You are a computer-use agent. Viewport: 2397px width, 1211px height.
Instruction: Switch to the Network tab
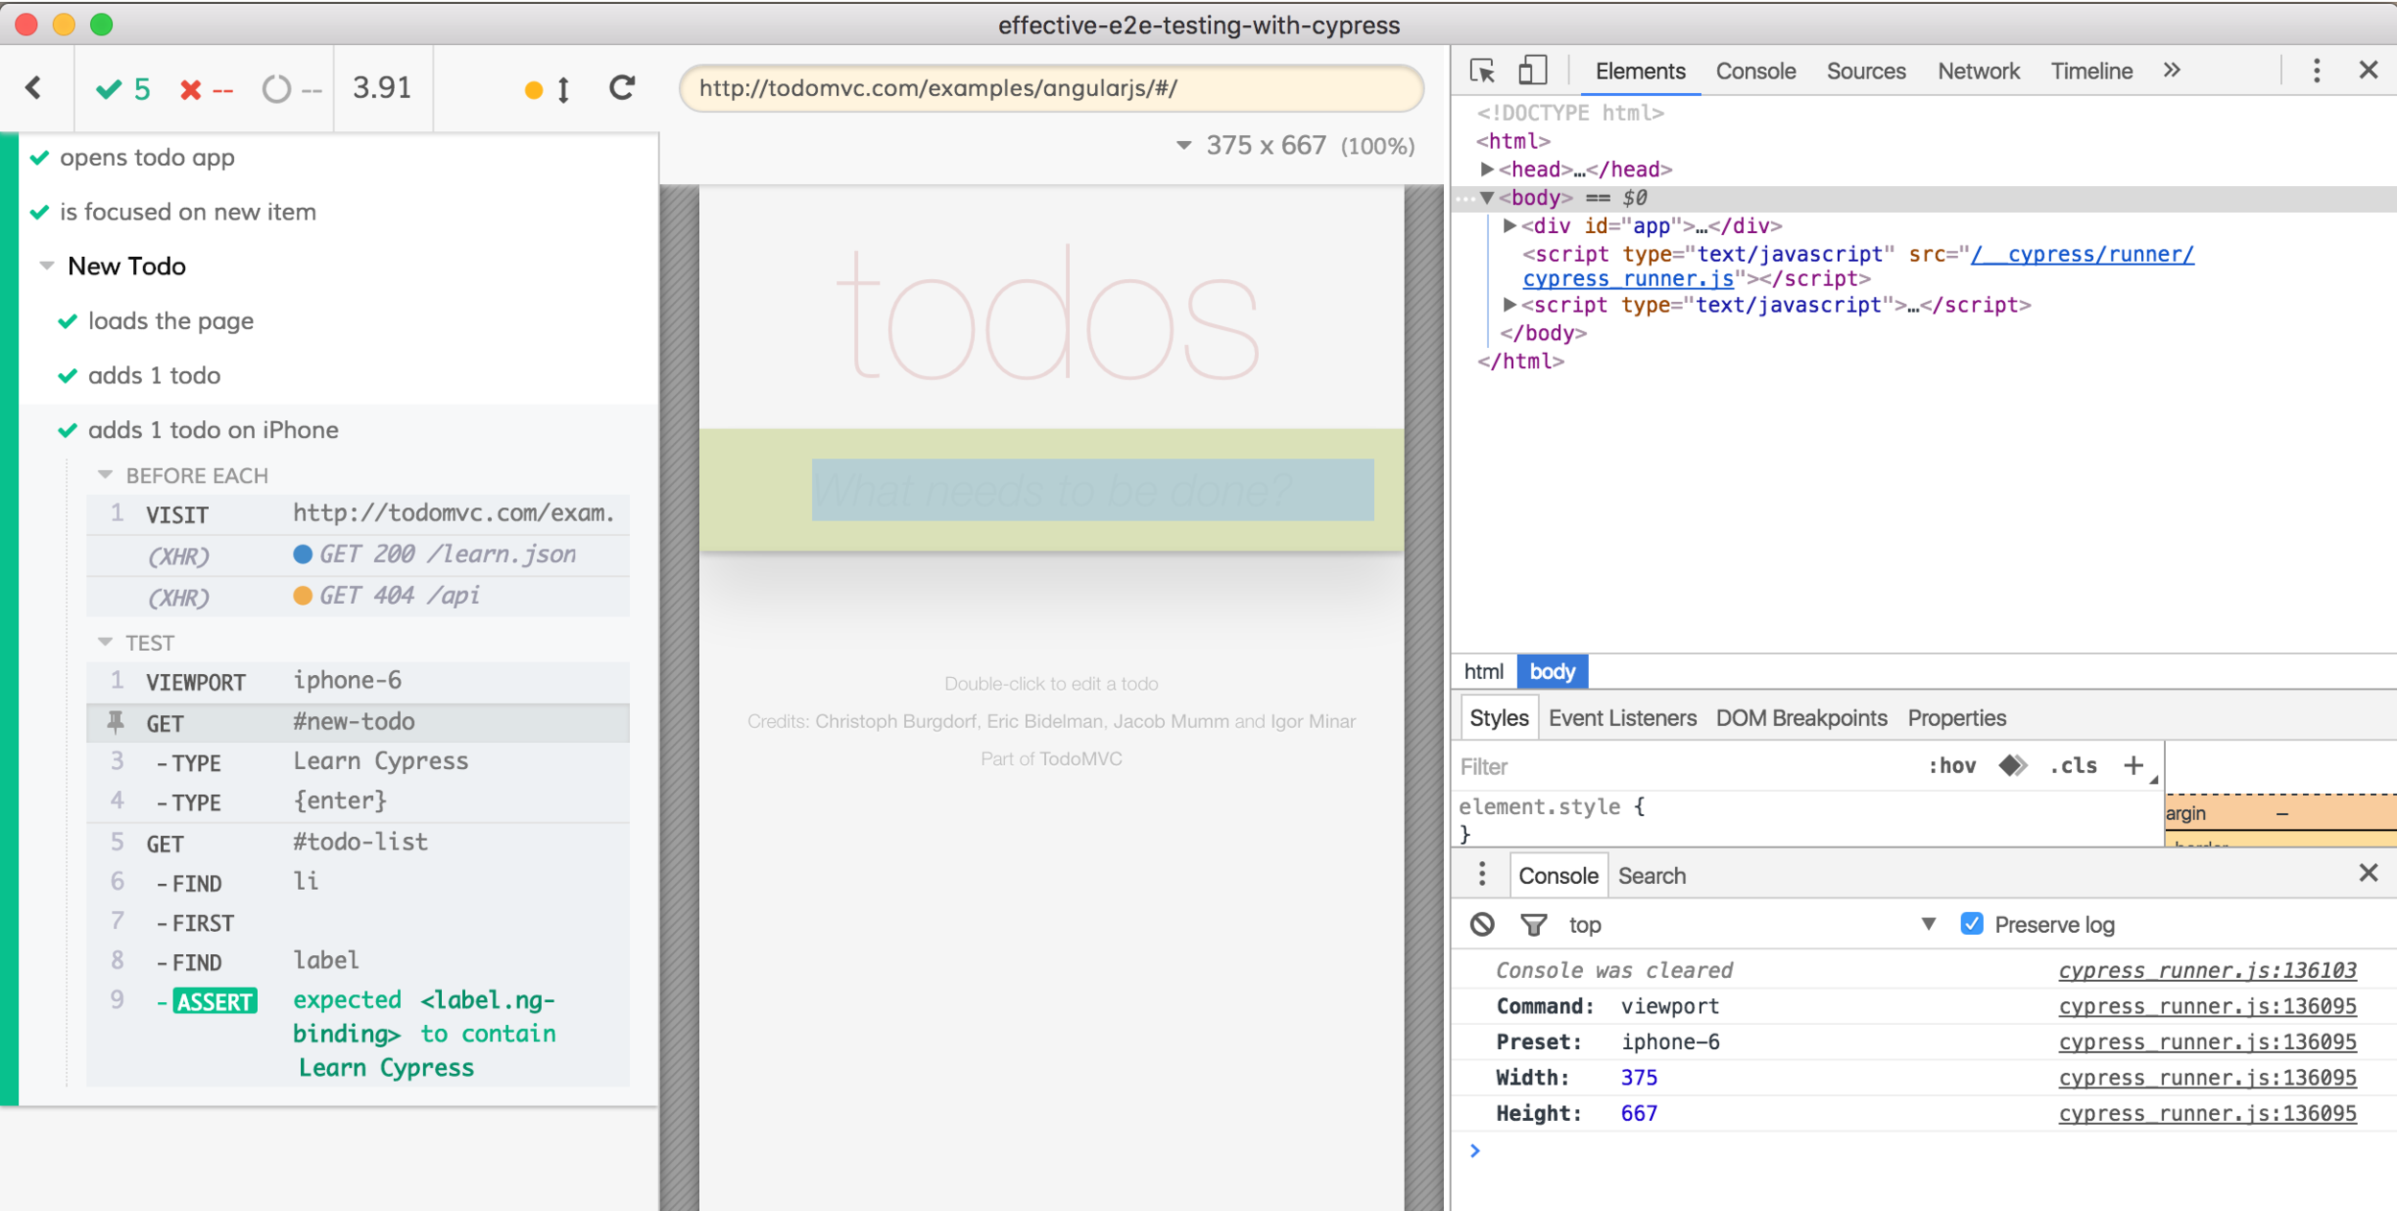click(1978, 71)
